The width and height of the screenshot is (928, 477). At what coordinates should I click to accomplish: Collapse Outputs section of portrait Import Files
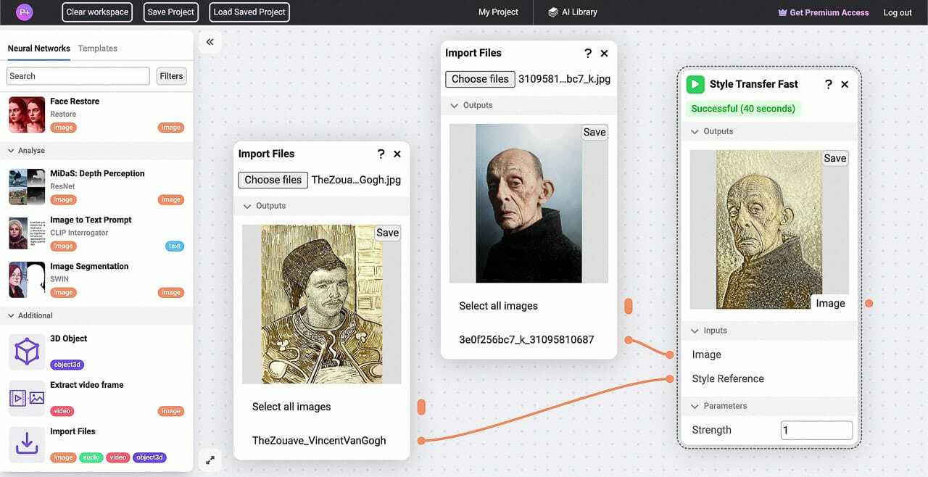point(455,106)
